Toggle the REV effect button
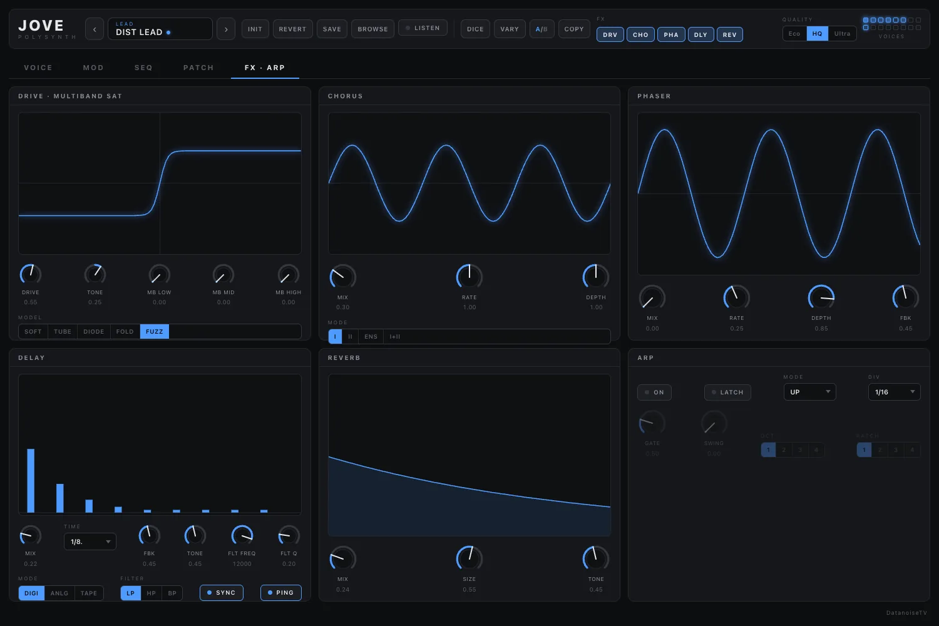Viewport: 939px width, 626px height. [x=730, y=35]
